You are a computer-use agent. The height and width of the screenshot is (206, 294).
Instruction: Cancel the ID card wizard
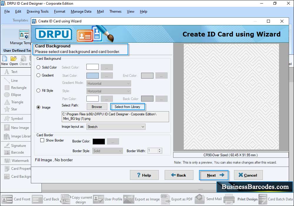(248, 175)
